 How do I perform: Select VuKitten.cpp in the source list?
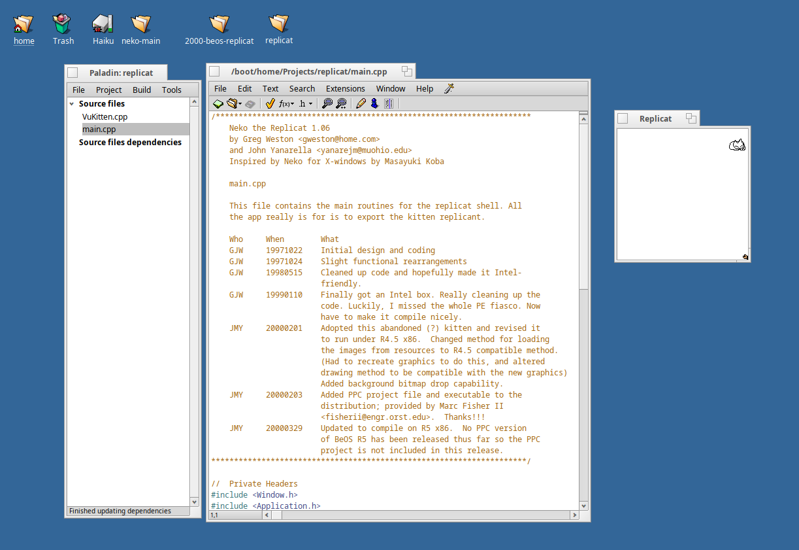105,116
